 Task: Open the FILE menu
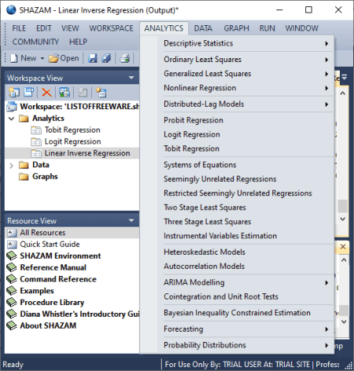click(x=19, y=28)
